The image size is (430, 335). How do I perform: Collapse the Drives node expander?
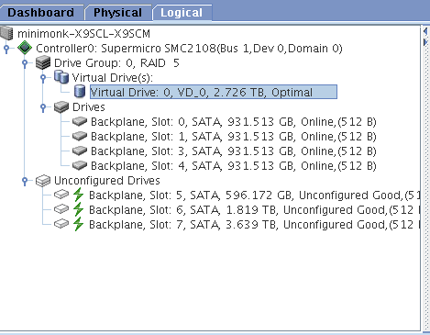(43, 107)
